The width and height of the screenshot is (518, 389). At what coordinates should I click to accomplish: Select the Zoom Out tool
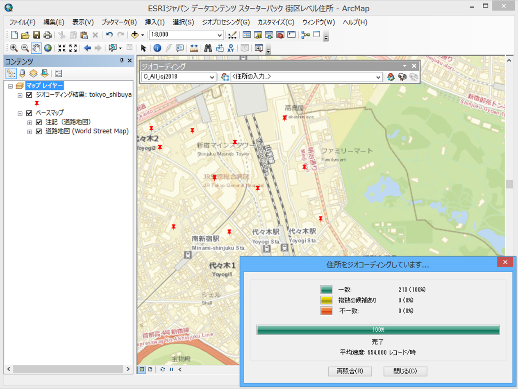[x=25, y=48]
